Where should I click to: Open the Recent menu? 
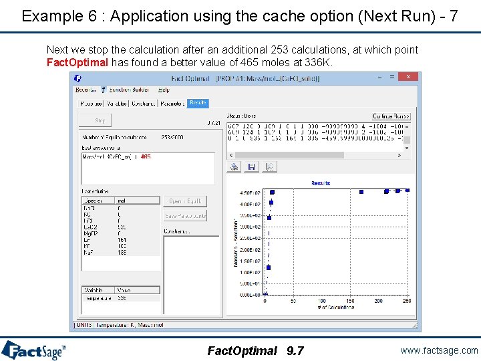tap(86, 90)
